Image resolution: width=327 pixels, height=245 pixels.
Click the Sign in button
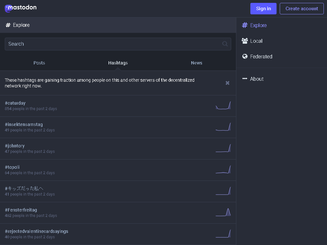tap(263, 9)
